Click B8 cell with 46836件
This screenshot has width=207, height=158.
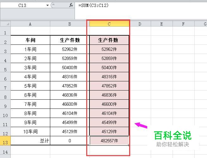click(x=70, y=95)
